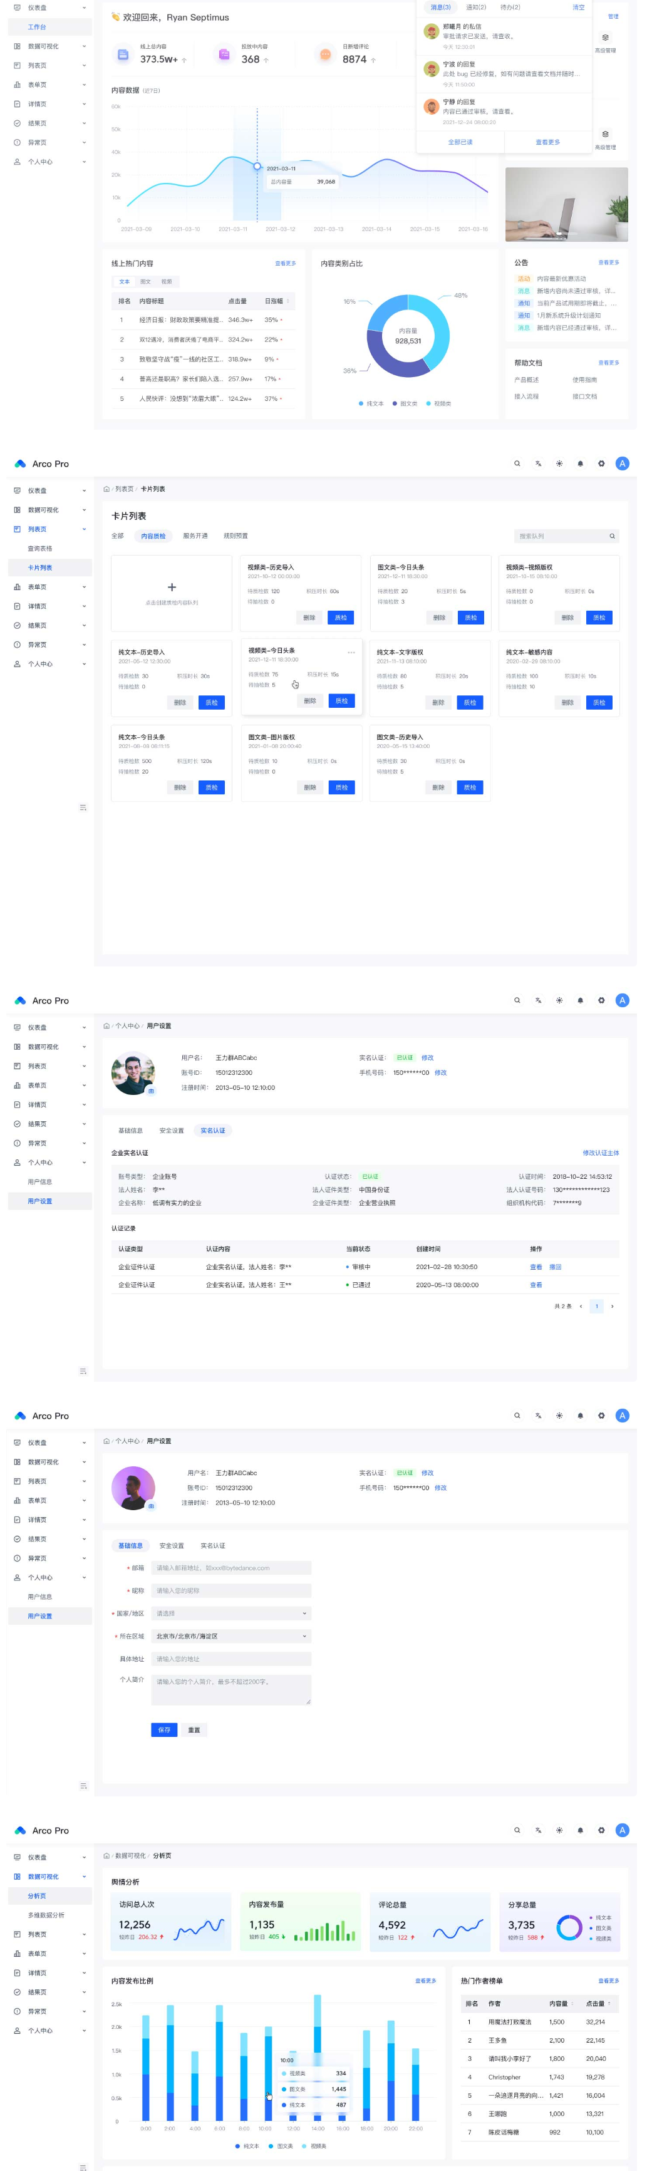Click the 2021-03-11 data point on line chart

258,166
